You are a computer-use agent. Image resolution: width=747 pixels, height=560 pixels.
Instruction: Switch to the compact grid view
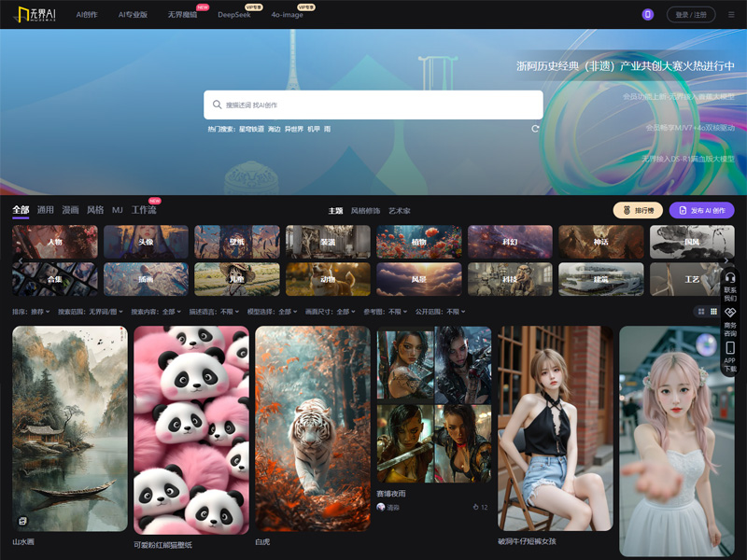714,311
